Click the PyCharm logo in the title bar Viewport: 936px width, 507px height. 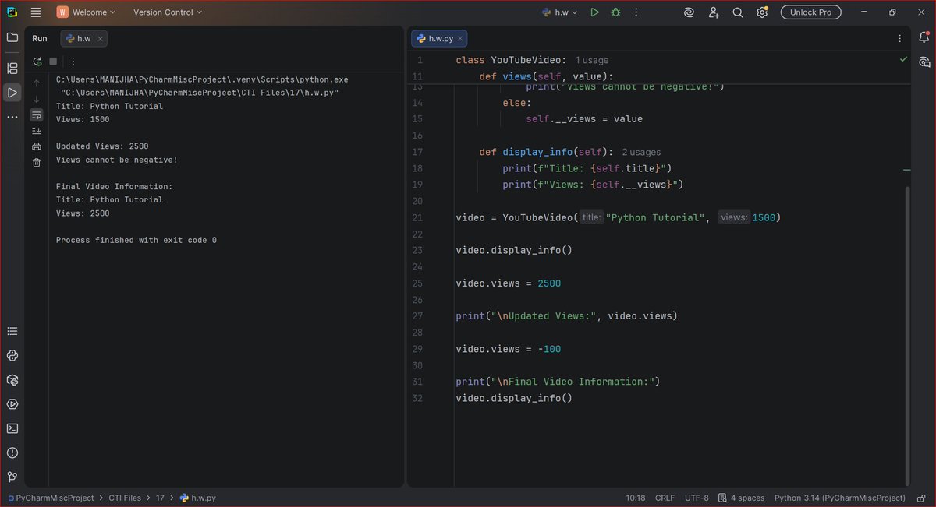tap(12, 12)
